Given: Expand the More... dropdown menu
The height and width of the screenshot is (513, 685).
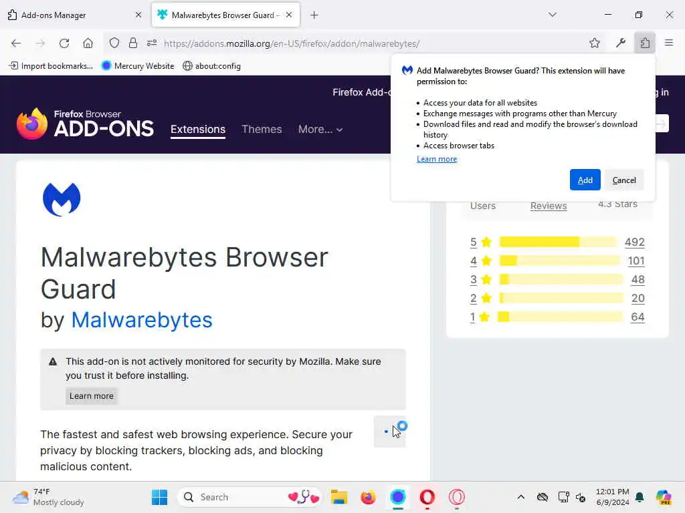Looking at the screenshot, I should click(x=320, y=129).
